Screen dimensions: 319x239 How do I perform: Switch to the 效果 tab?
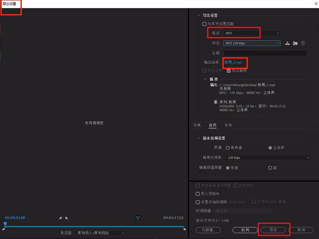pyautogui.click(x=197, y=125)
